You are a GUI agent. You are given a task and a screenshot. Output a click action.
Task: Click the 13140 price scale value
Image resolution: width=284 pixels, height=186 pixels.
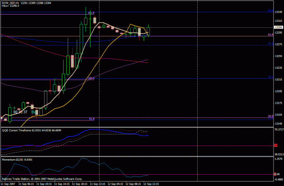coord(279,124)
